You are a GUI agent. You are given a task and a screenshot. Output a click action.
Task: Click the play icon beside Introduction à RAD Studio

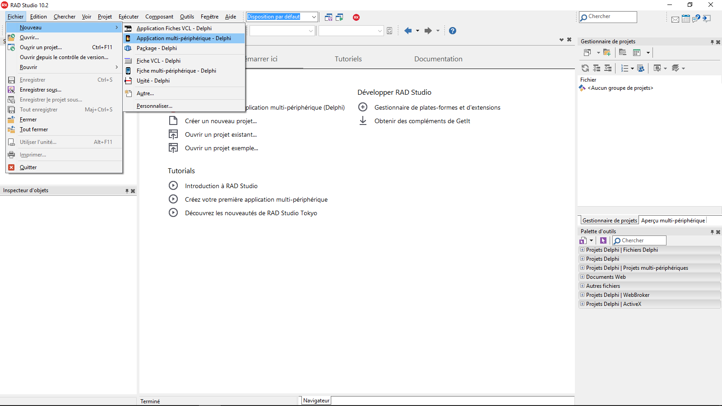coord(173,185)
